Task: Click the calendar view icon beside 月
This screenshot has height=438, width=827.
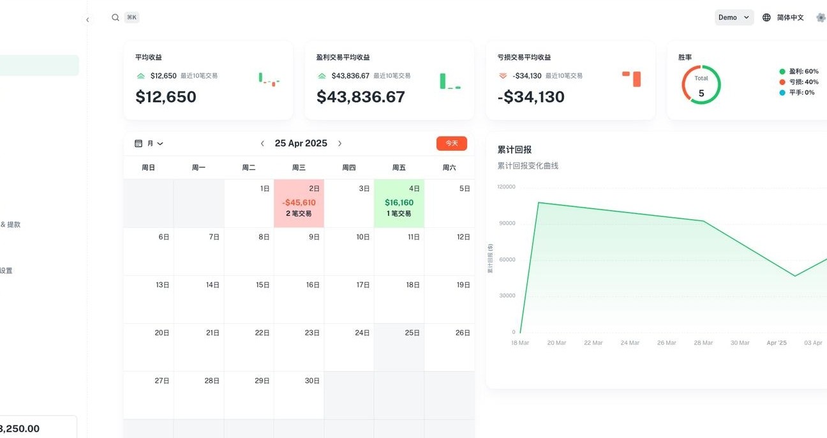Action: coord(138,144)
